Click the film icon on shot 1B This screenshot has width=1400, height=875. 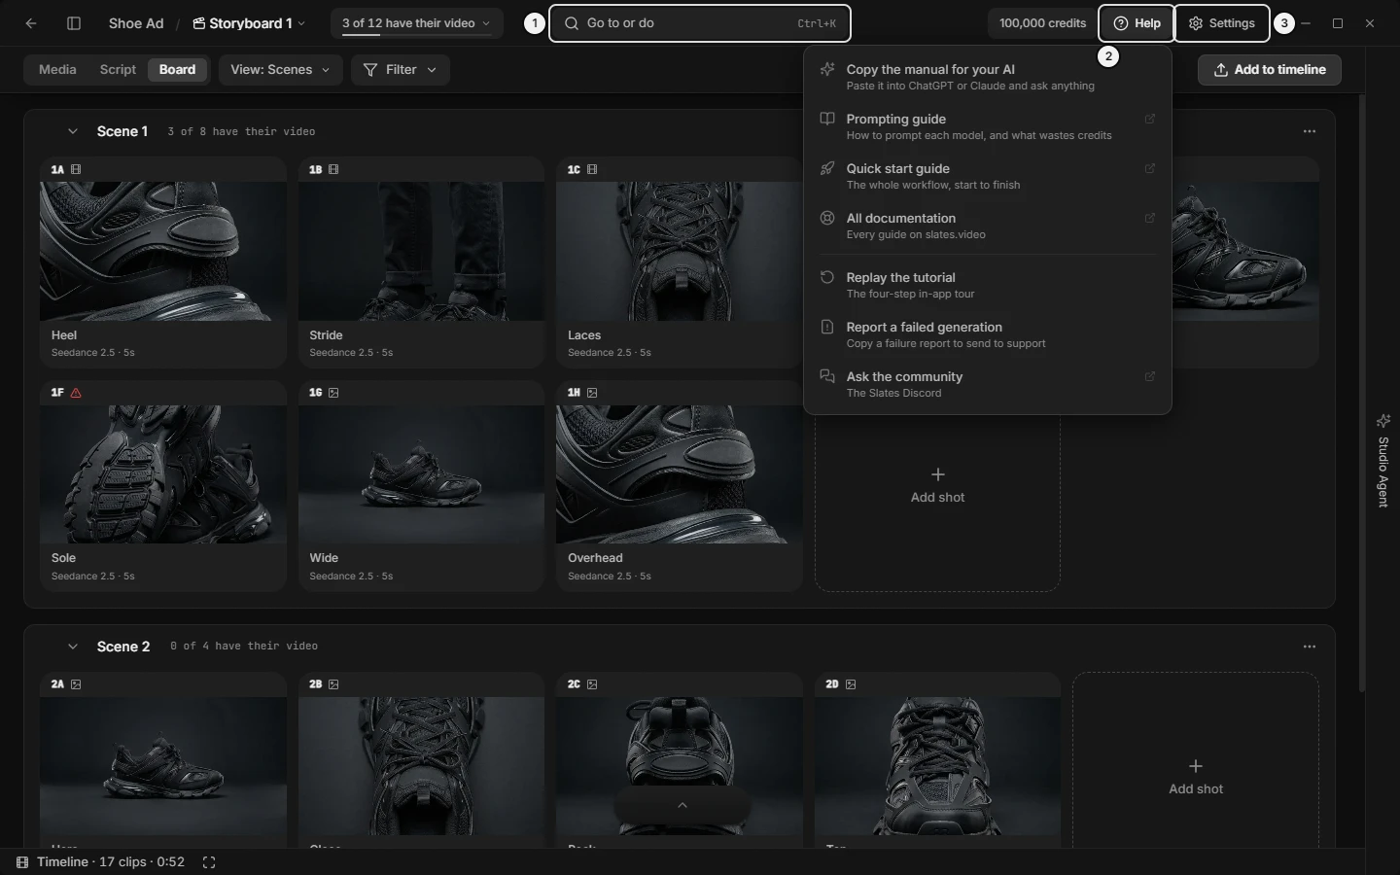[333, 169]
